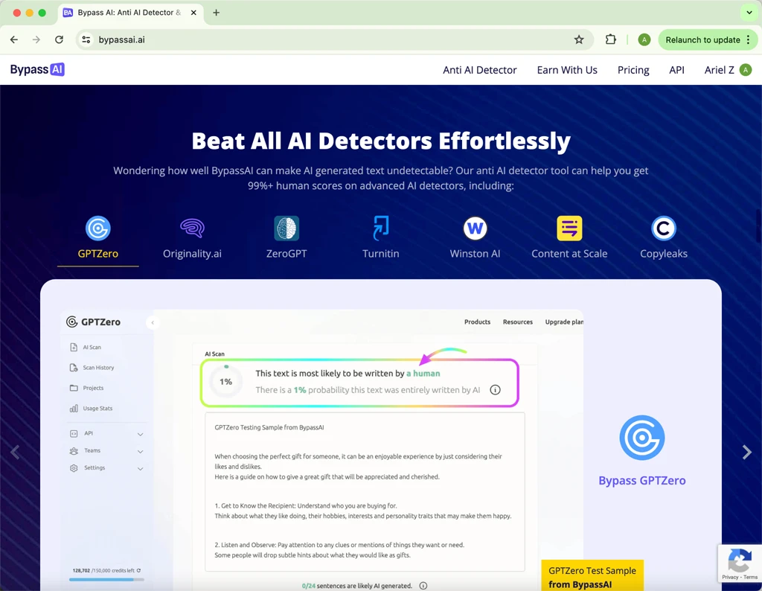Image resolution: width=762 pixels, height=591 pixels.
Task: Click the large Bypass GPTZero logo
Action: click(x=642, y=438)
